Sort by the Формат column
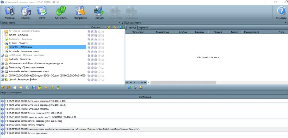Screen dimensions: 288x138 coord(234,32)
